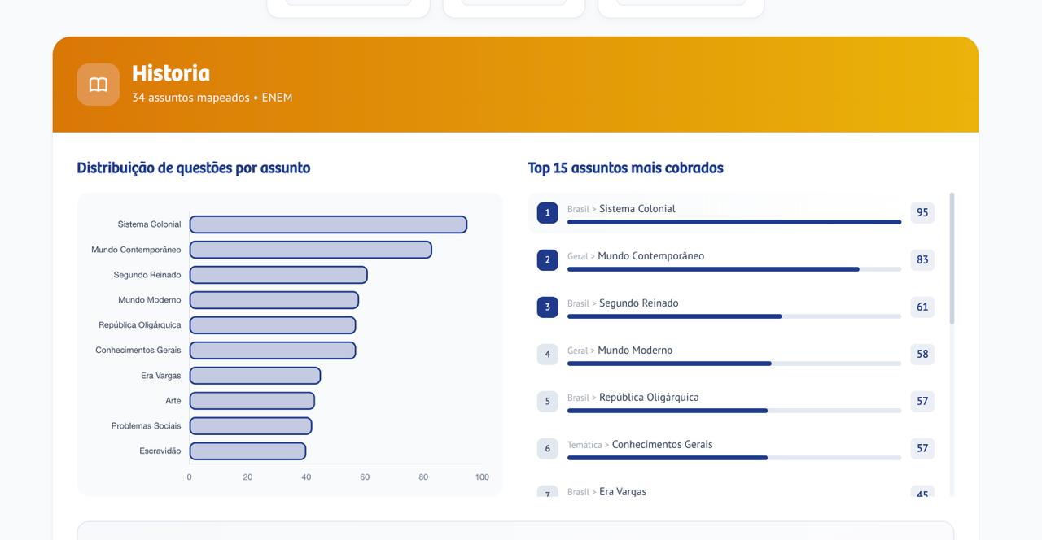Click the rank 2 badge beside Mundo Contemporâneo
This screenshot has height=540, width=1042.
[547, 259]
